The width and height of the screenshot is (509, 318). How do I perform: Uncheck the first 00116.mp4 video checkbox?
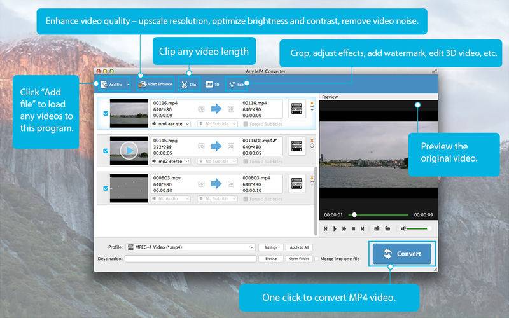(x=105, y=113)
